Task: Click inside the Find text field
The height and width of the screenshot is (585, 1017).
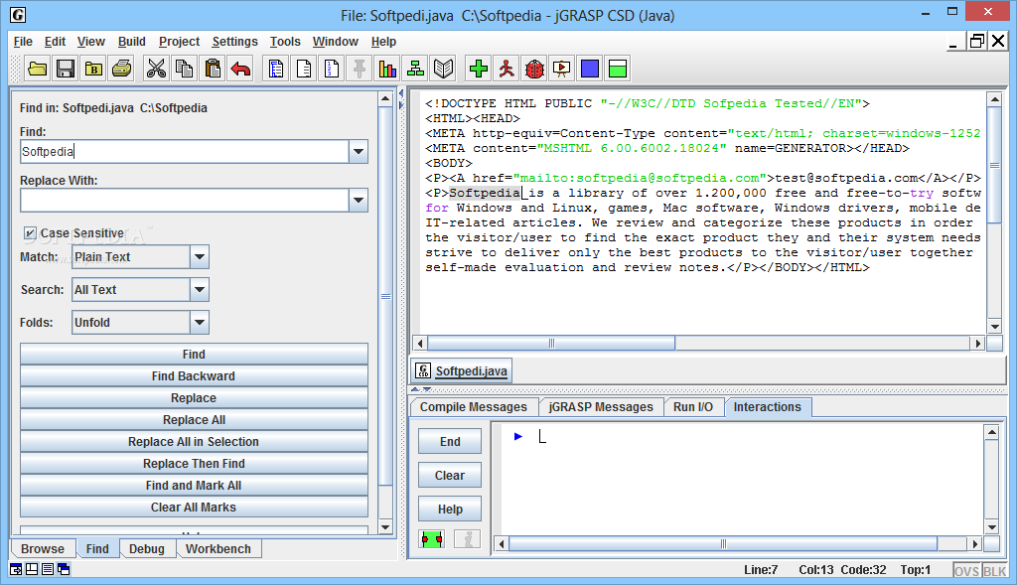Action: 185,152
